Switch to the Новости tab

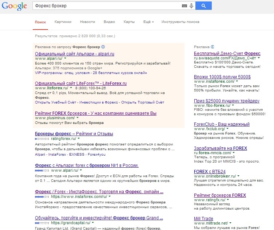pyautogui.click(x=87, y=22)
